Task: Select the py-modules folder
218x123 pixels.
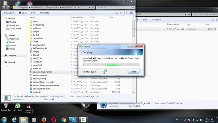Action: pyautogui.click(x=38, y=38)
